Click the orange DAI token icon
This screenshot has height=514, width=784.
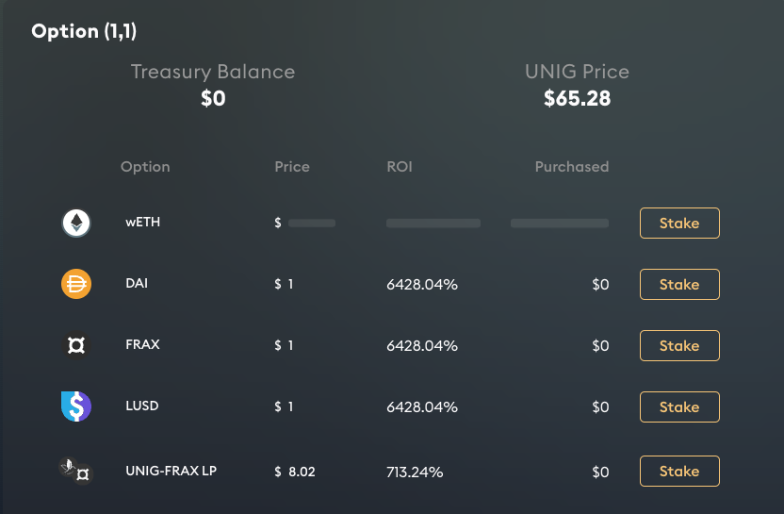(76, 284)
